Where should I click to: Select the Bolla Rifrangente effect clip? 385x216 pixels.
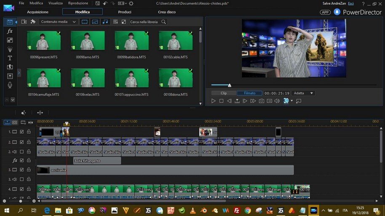coord(97,161)
